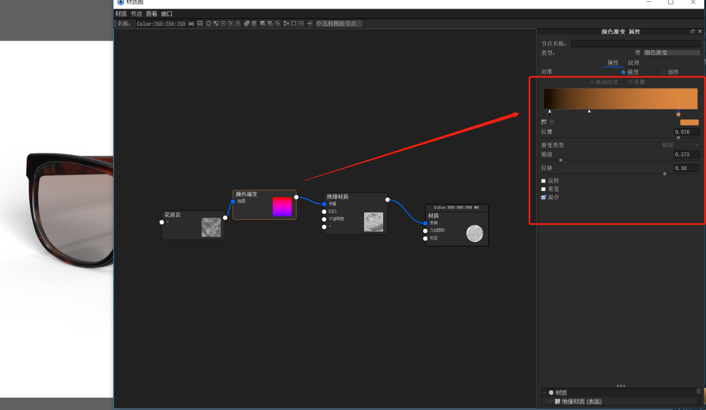Click the 花岗岩 node texture thumbnail
This screenshot has height=410, width=706.
(x=211, y=227)
